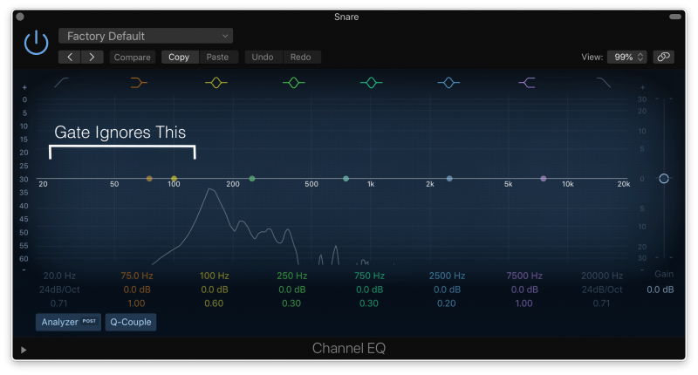698x375 pixels.
Task: Select the yellow 100 Hz node on curve
Action: 174,179
